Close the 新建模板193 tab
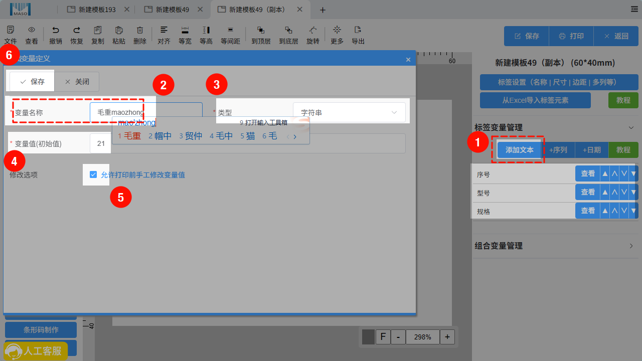 click(x=126, y=10)
